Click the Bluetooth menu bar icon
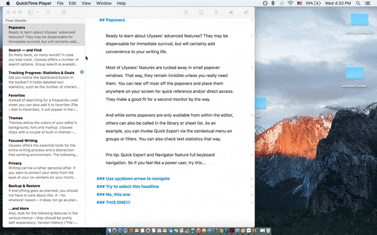The height and width of the screenshot is (235, 377). click(x=273, y=3)
